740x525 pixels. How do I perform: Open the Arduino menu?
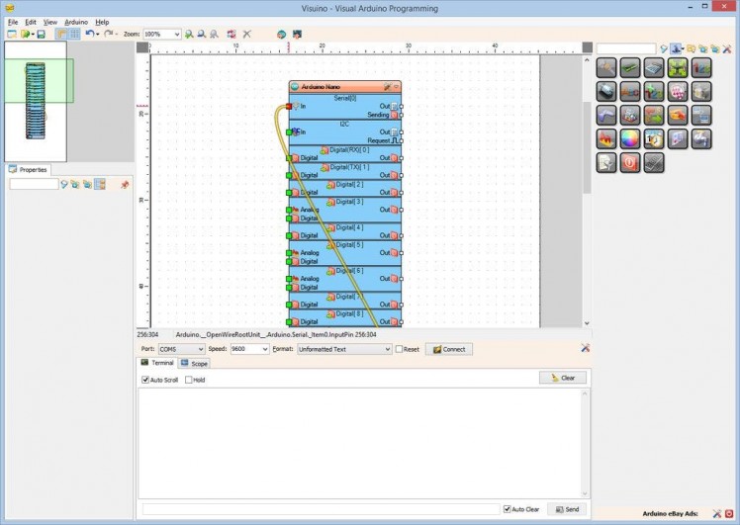pyautogui.click(x=76, y=21)
